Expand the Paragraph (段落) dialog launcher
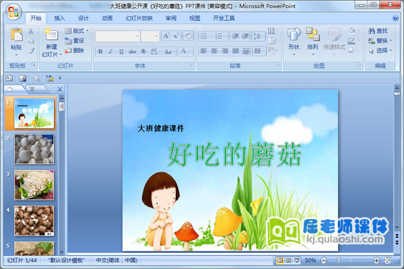404x269 pixels. (x=277, y=65)
